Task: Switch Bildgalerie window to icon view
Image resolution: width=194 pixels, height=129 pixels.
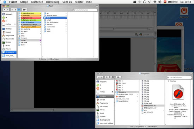Action: (107, 77)
